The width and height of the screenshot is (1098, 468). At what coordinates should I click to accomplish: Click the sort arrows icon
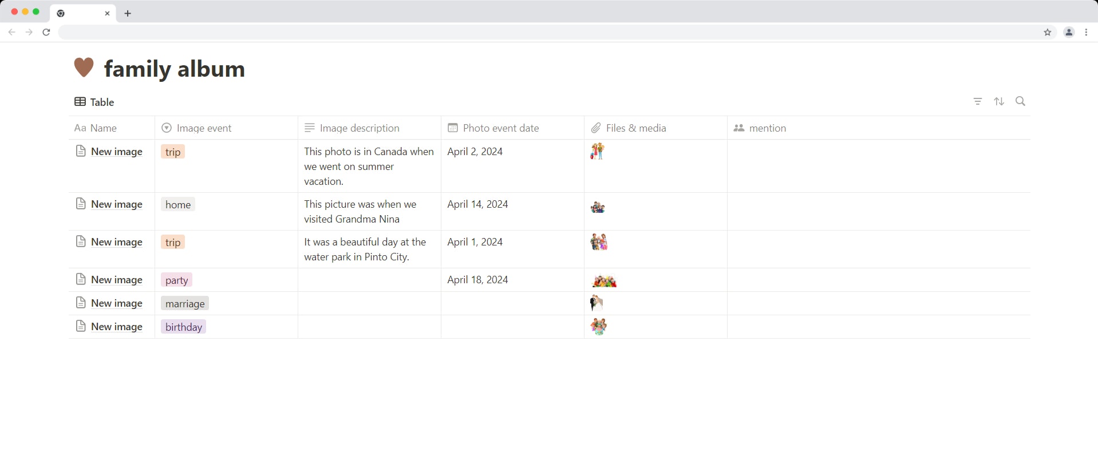(999, 101)
